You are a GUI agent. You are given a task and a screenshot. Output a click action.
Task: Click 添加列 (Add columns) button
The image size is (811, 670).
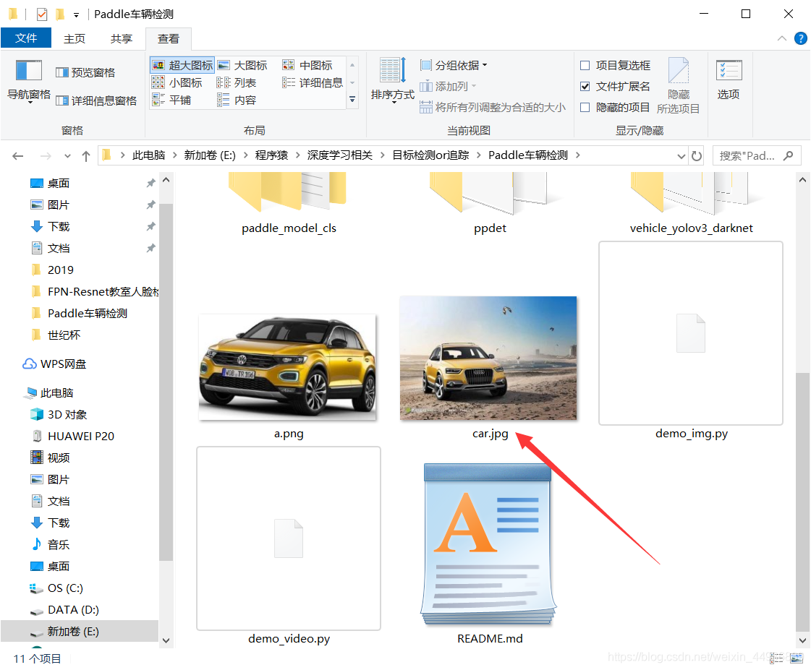(448, 86)
